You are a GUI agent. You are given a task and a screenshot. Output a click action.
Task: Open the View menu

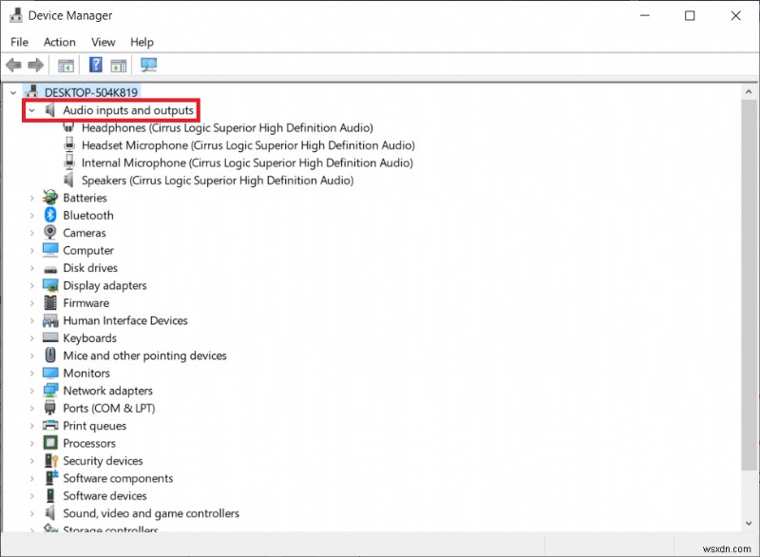(x=103, y=42)
